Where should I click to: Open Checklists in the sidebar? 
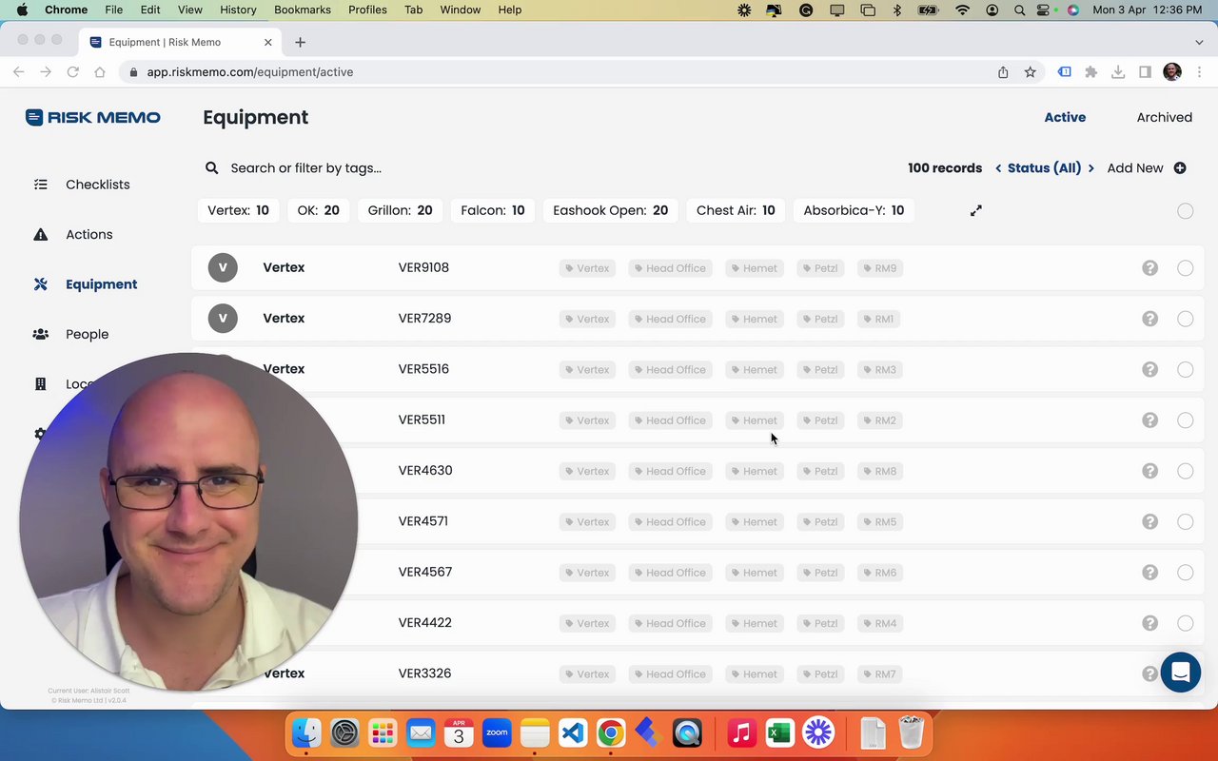[x=97, y=185]
